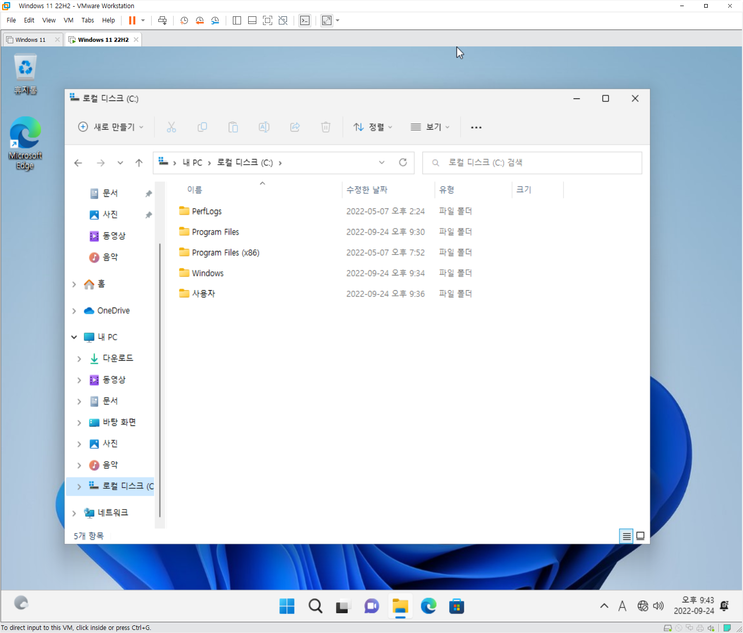This screenshot has width=743, height=633.
Task: Pause the VM with VMware toolbar button
Action: 132,20
